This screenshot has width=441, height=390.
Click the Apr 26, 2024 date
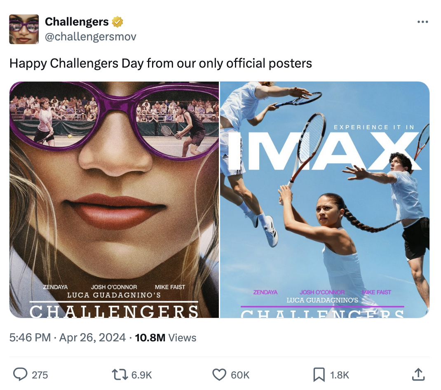click(x=92, y=337)
